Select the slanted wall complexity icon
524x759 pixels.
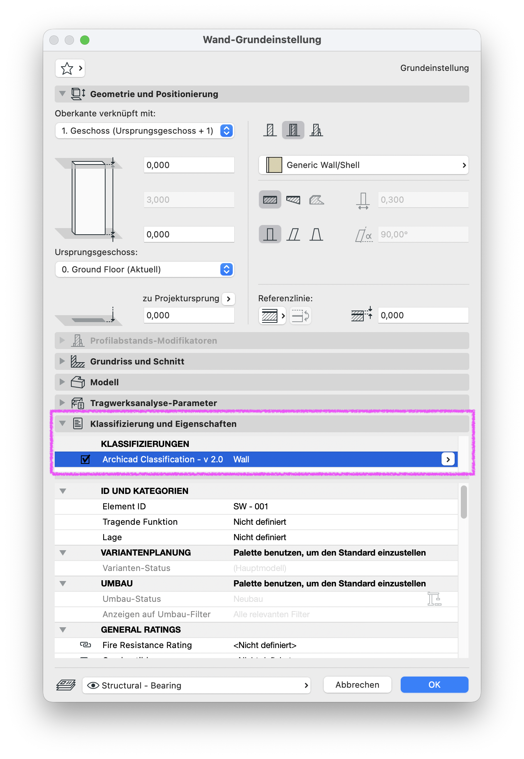click(x=293, y=234)
